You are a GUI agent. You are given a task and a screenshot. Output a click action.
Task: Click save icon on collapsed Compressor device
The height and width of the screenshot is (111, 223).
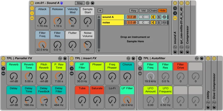187,52
